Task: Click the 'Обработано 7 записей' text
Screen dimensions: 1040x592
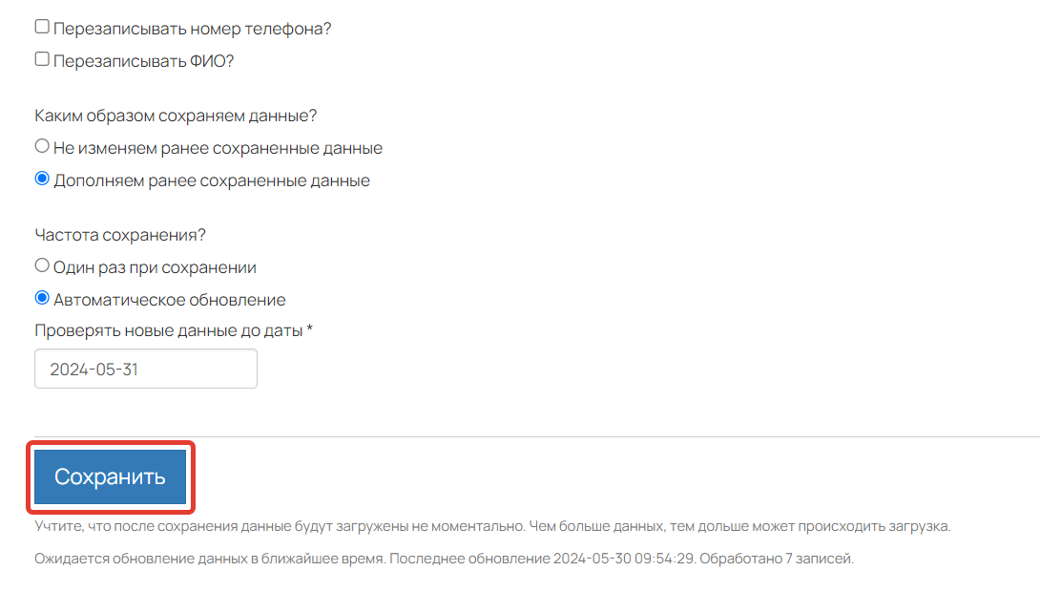Action: coord(777,559)
